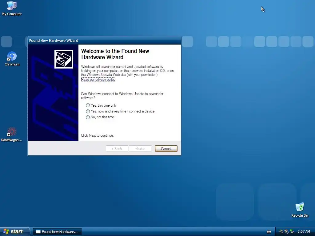Click the green arrow Safely Remove Hardware icon
The width and height of the screenshot is (315, 236).
pos(292,231)
